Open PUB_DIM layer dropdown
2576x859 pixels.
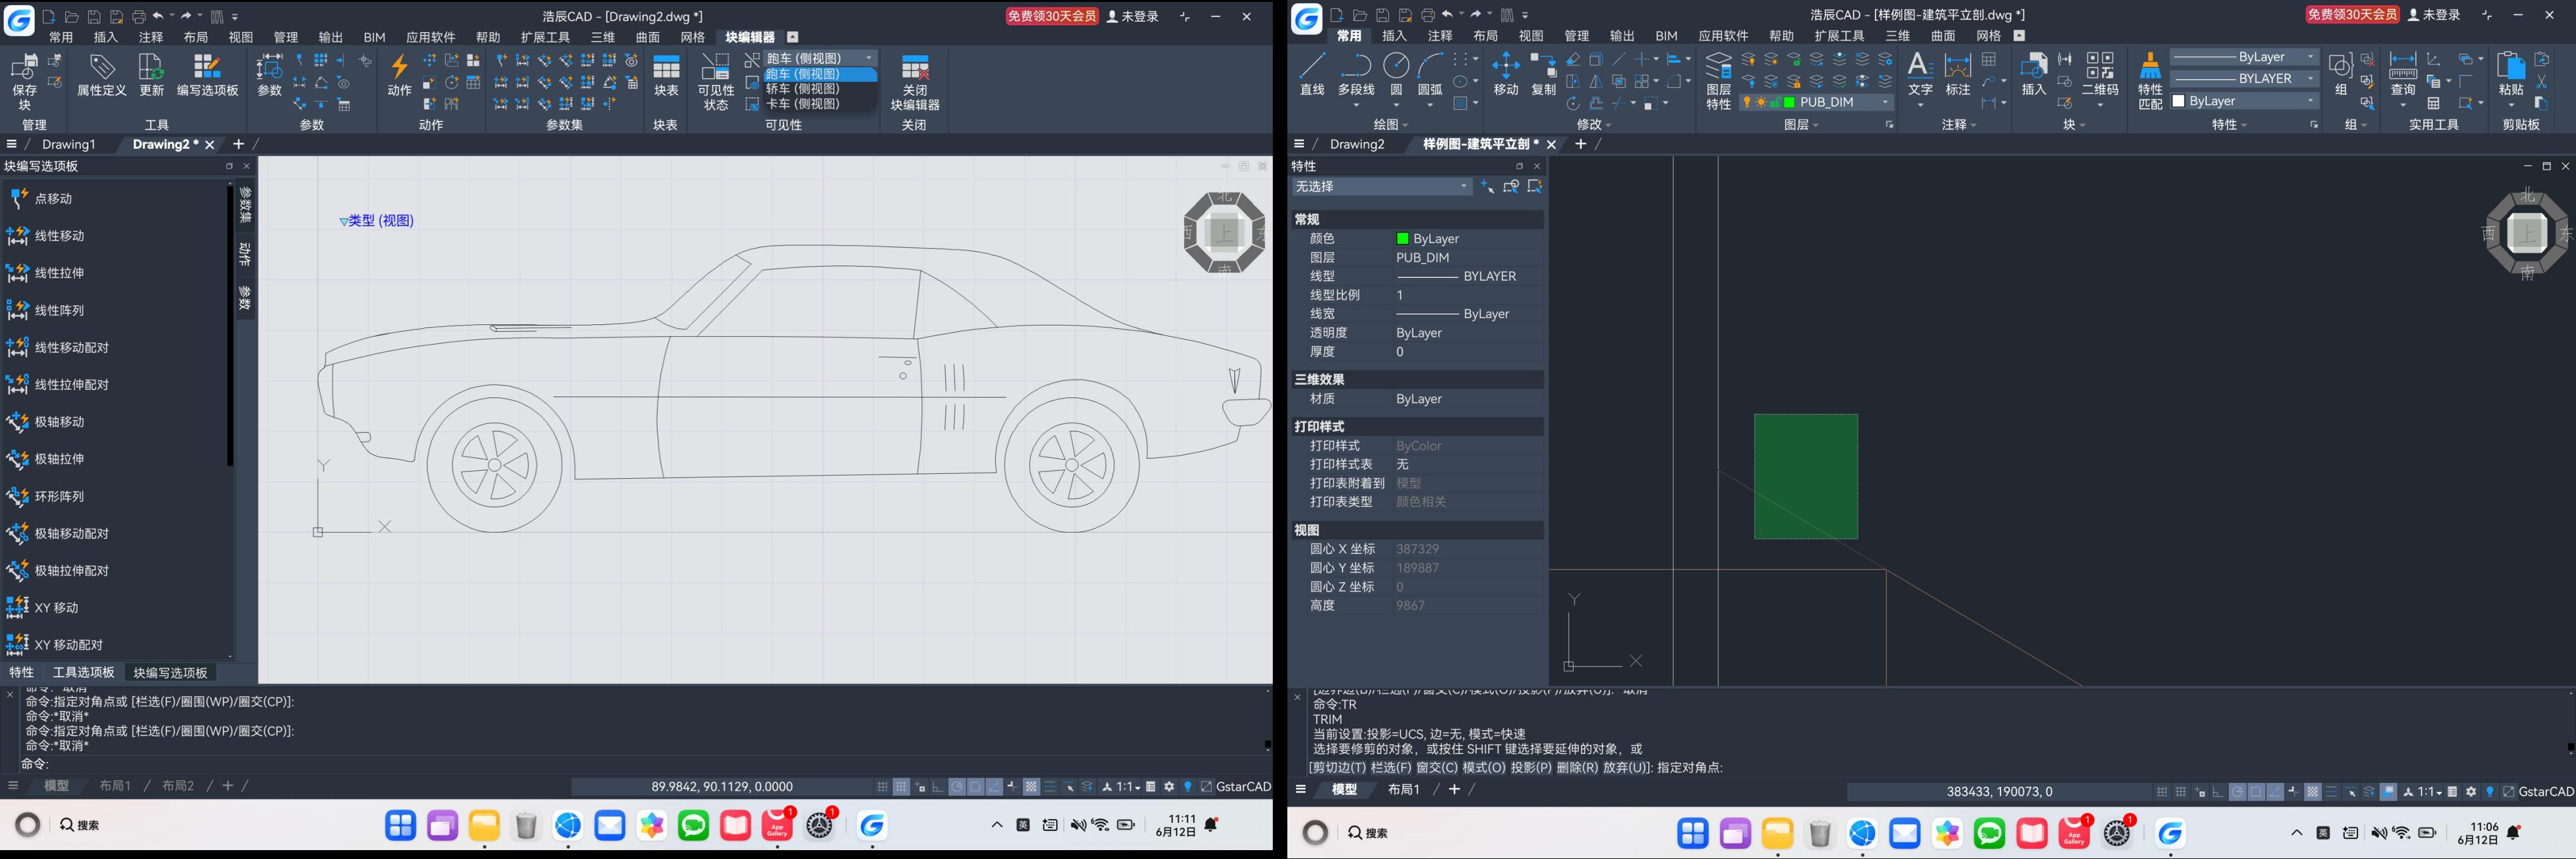pos(1817,102)
